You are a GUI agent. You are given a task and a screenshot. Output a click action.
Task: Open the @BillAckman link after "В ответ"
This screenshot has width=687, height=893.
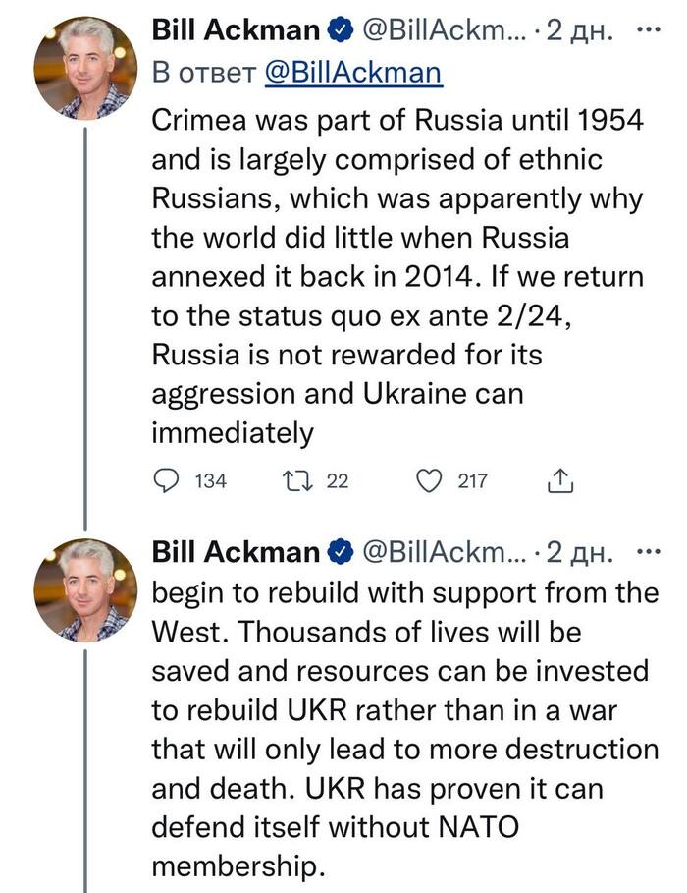pyautogui.click(x=353, y=73)
